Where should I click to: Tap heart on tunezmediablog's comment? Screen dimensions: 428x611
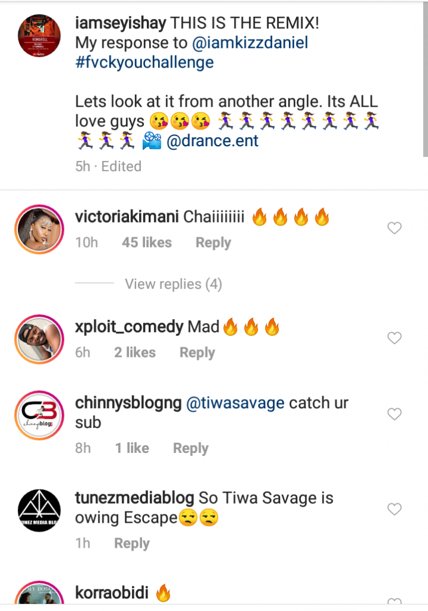(395, 509)
